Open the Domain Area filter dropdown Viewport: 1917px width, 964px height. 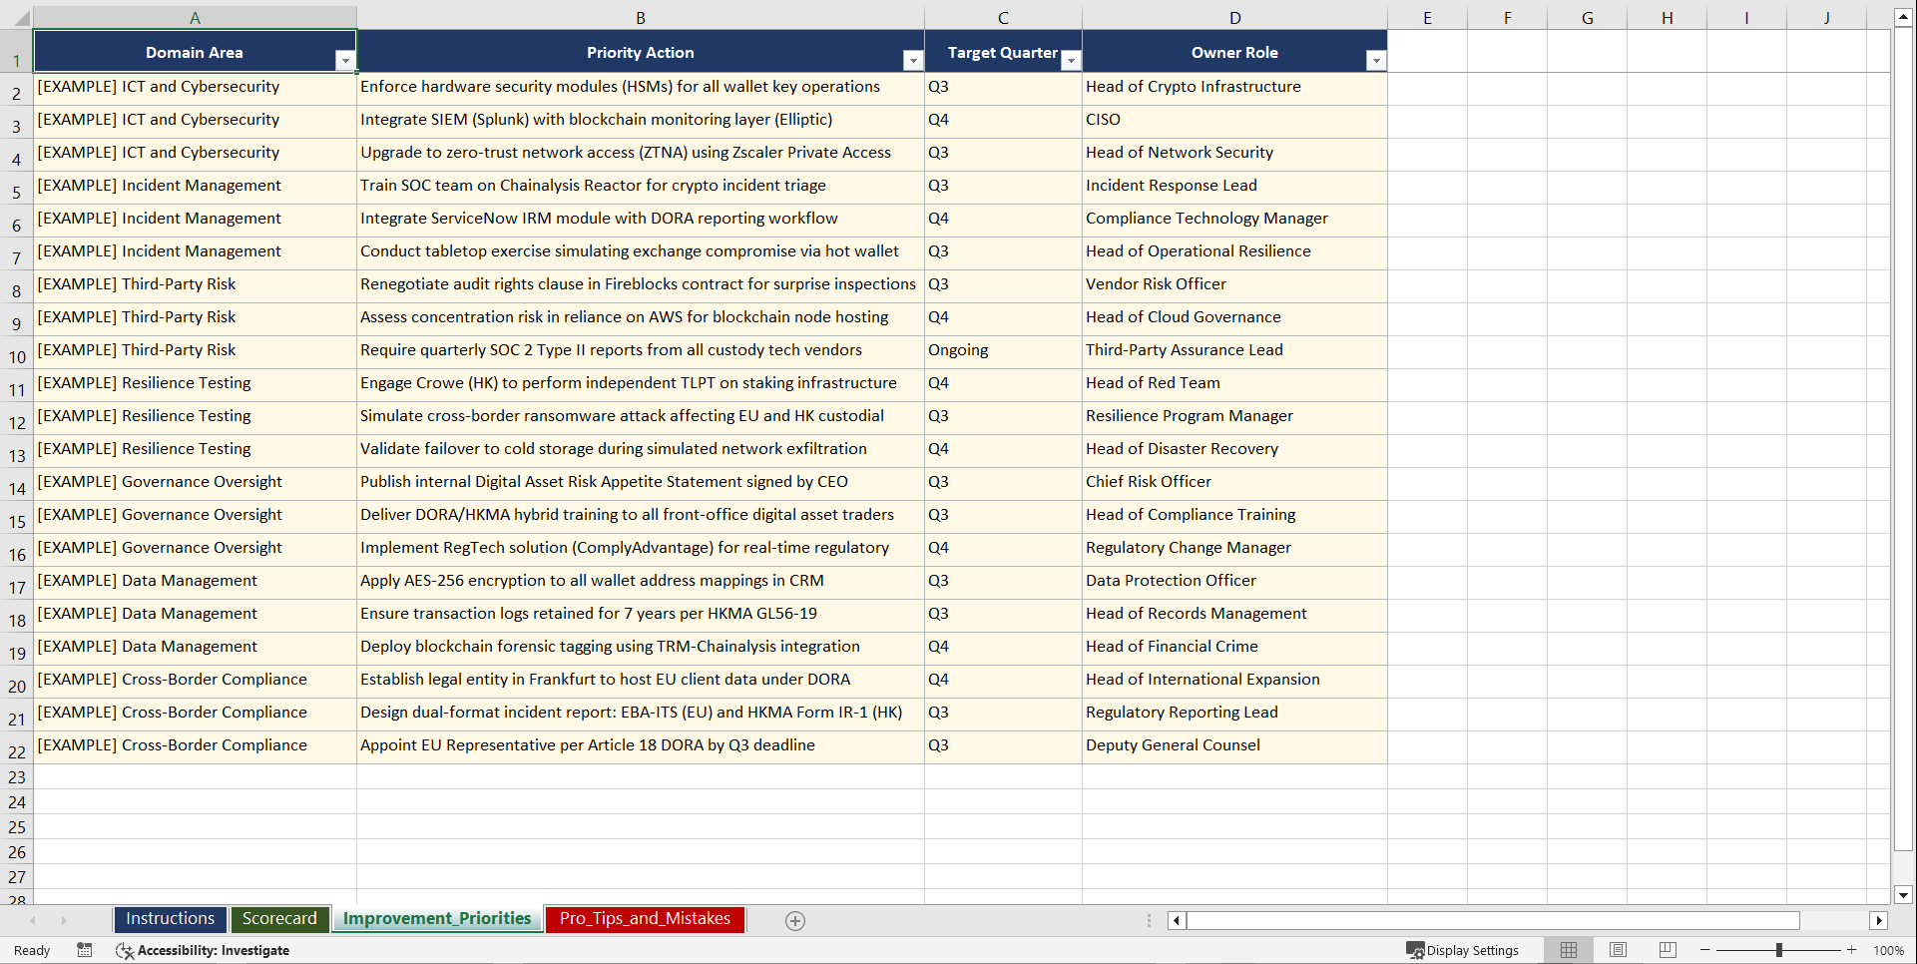click(x=346, y=61)
